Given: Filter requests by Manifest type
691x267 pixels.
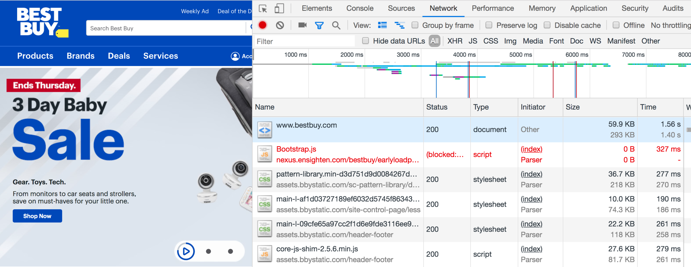Looking at the screenshot, I should coord(621,41).
